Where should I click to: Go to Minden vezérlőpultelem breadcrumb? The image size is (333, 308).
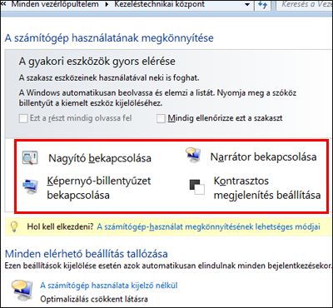(x=55, y=4)
